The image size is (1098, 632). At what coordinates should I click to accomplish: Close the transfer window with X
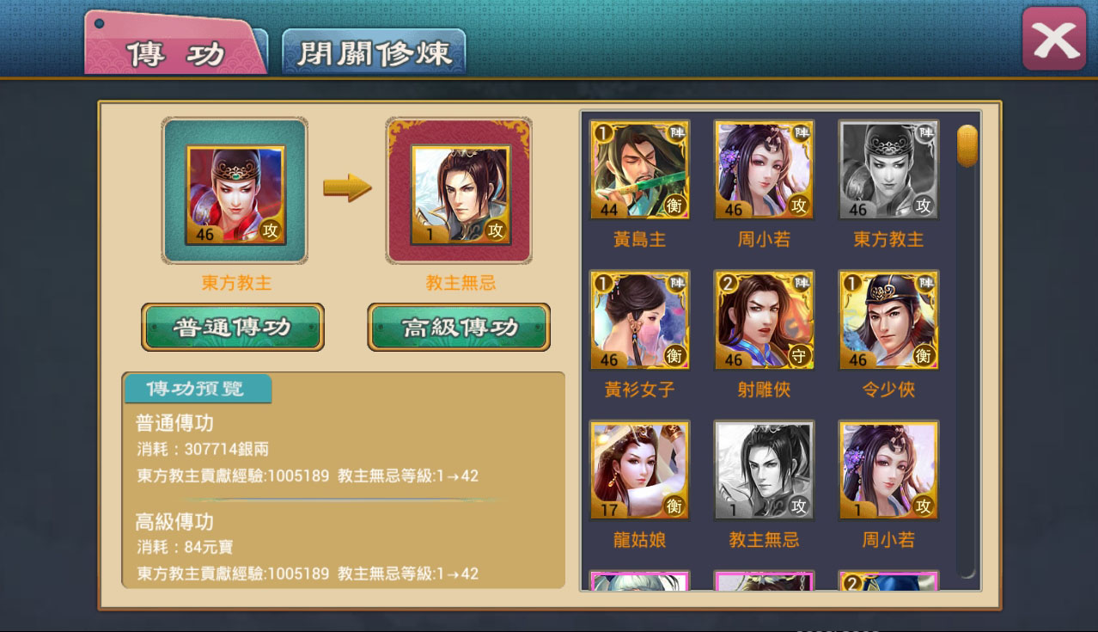(1054, 39)
